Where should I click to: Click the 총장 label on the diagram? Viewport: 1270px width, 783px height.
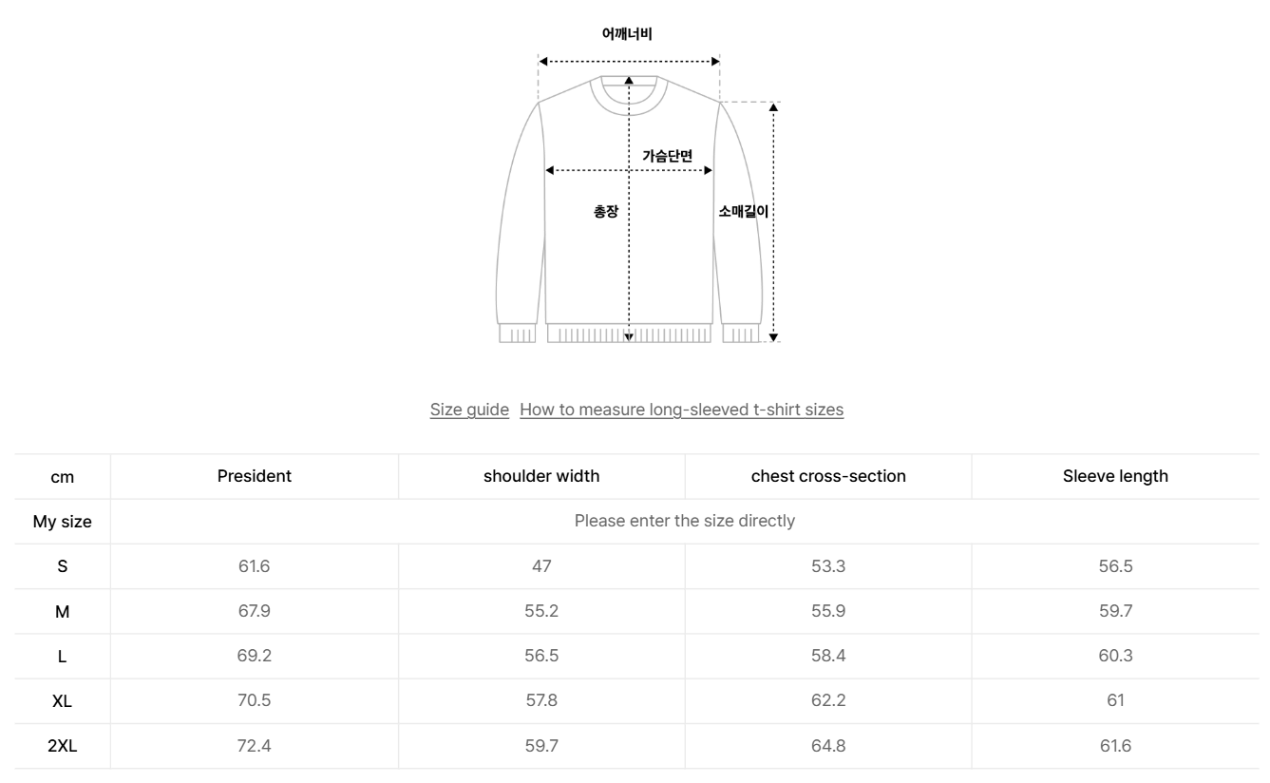[605, 212]
